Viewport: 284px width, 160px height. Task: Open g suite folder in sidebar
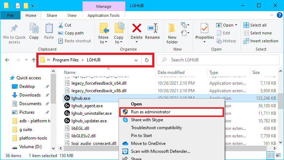[x=23, y=130]
